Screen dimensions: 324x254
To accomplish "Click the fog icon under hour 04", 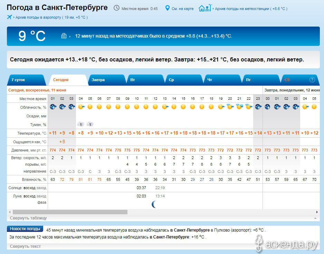I will pyautogui.click(x=80, y=124).
